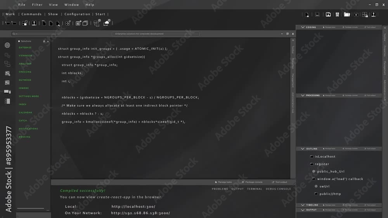The height and width of the screenshot is (218, 388).
Task: Open the localhost:3000 link
Action: tap(133, 207)
